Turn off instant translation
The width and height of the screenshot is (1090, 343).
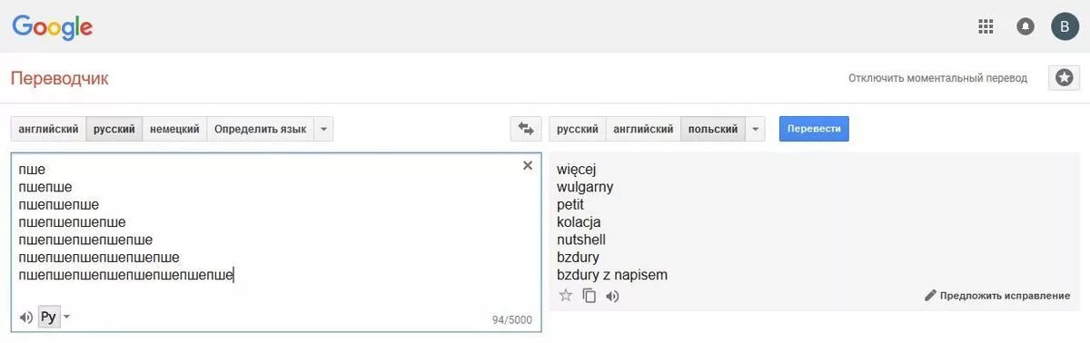click(937, 78)
